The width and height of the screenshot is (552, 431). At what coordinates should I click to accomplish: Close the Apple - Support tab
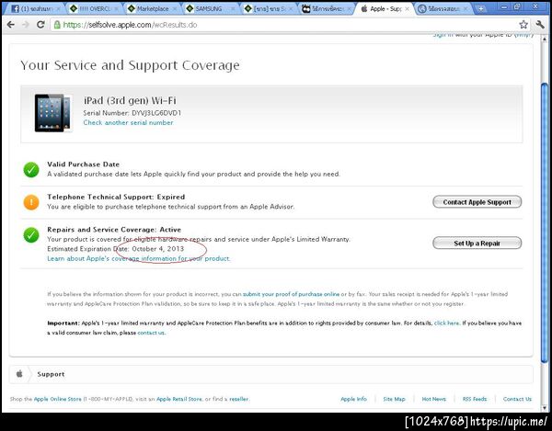coord(407,9)
